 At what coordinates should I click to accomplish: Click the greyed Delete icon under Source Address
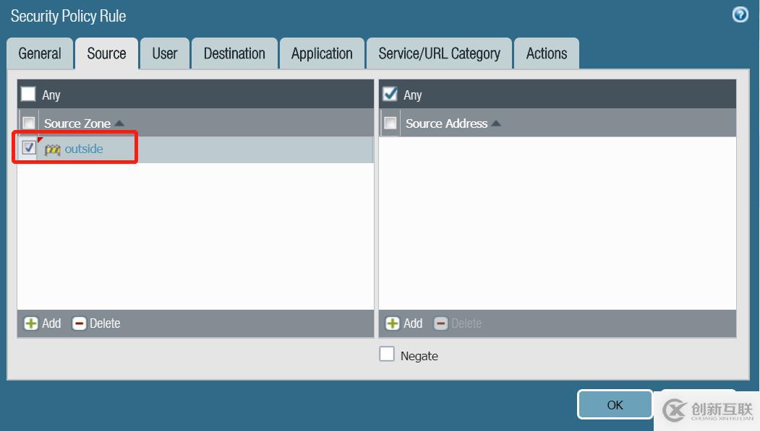(x=440, y=323)
